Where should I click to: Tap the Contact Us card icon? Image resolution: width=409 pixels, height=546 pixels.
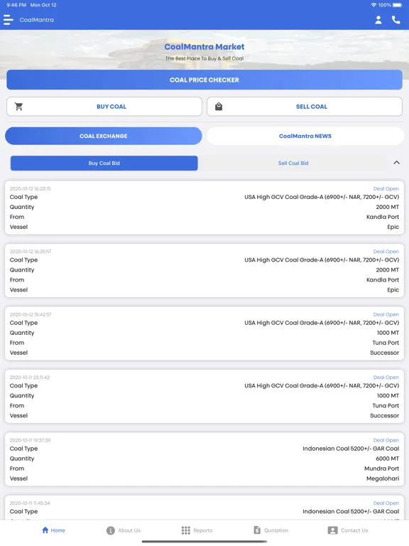(x=332, y=530)
